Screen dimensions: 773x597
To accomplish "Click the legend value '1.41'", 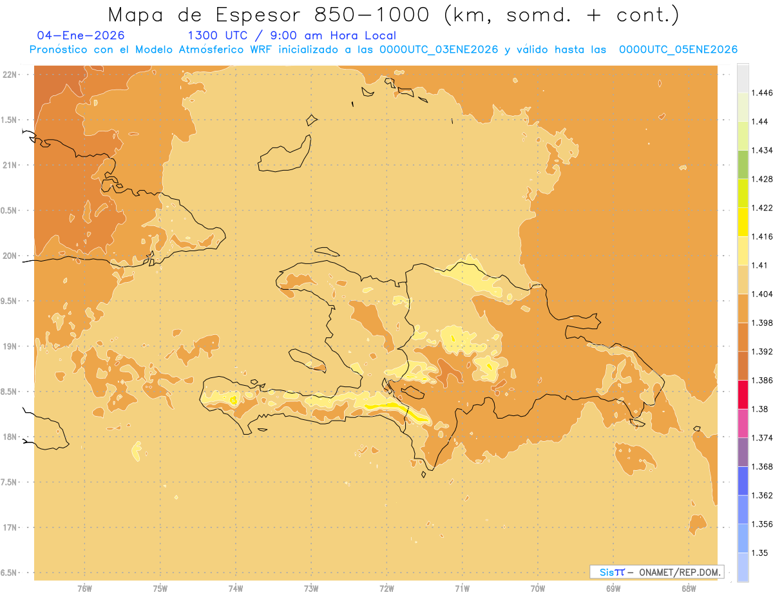I will 760,265.
